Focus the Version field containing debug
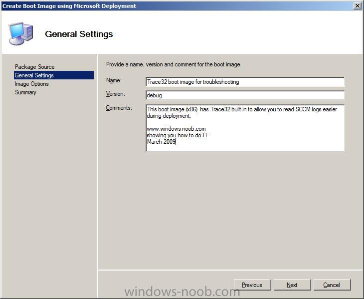This screenshot has width=364, height=299. point(245,95)
